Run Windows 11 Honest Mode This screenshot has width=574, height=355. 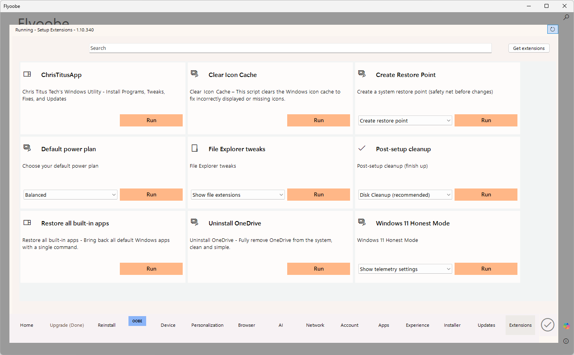click(x=486, y=269)
